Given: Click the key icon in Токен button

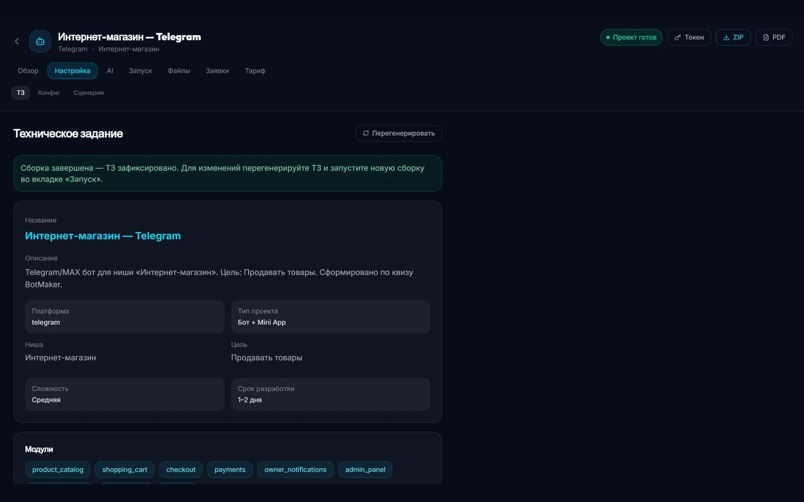Looking at the screenshot, I should click(678, 37).
